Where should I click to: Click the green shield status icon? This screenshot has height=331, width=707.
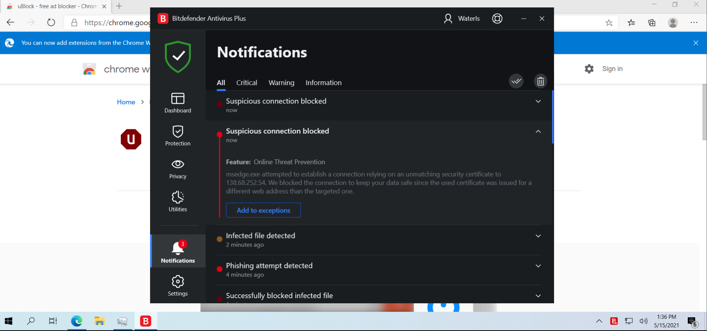(178, 57)
